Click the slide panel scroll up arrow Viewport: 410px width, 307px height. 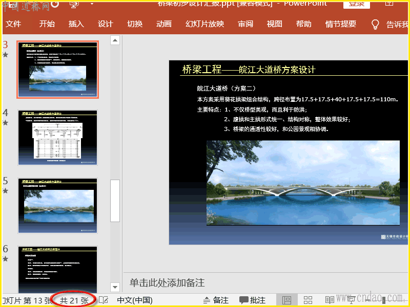[x=115, y=40]
